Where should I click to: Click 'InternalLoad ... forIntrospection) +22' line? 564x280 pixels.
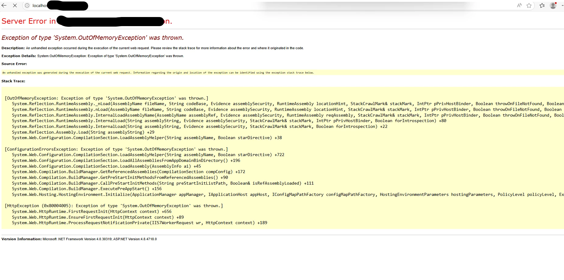pos(200,127)
